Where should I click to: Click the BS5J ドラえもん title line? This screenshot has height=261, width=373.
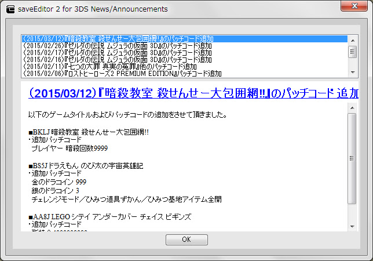[x=86, y=165]
